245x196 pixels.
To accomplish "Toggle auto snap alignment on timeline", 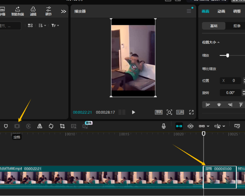I will click(x=190, y=126).
